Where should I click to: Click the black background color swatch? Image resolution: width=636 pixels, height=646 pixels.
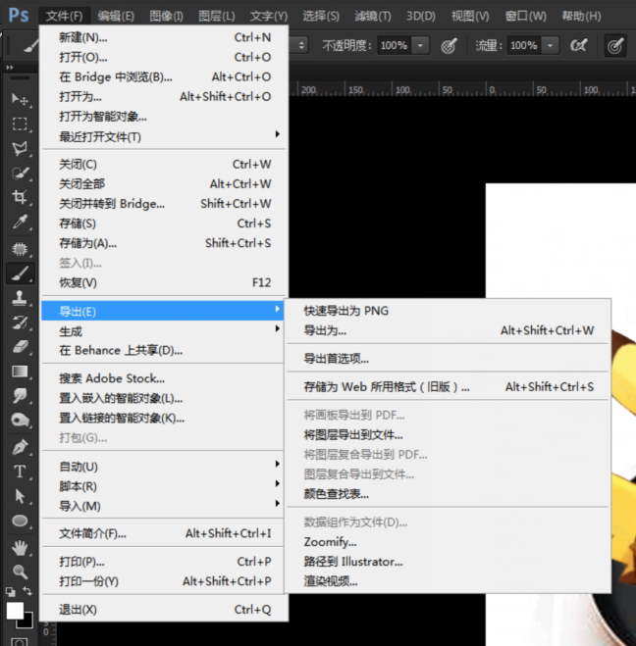point(27,622)
